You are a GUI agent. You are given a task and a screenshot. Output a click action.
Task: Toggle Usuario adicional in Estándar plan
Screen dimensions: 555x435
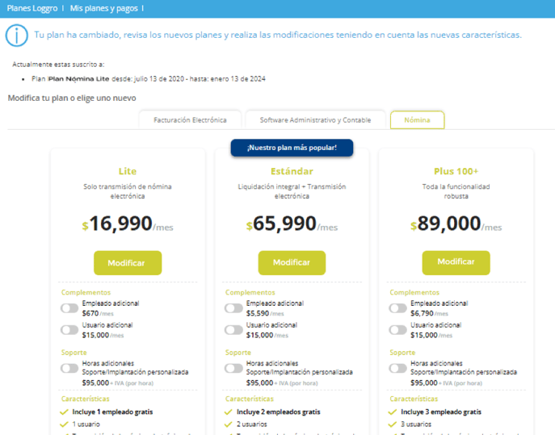(233, 330)
